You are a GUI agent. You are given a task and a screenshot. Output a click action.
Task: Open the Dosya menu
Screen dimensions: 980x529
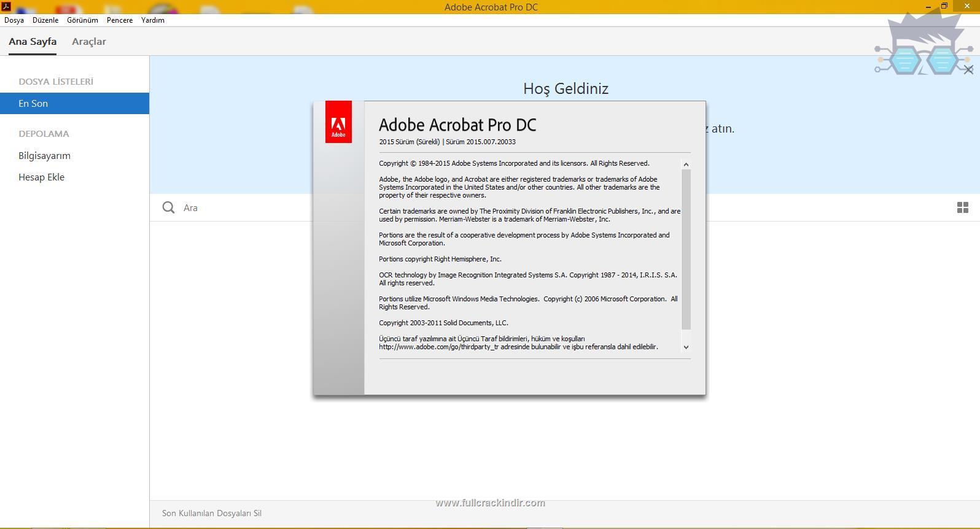(x=14, y=20)
